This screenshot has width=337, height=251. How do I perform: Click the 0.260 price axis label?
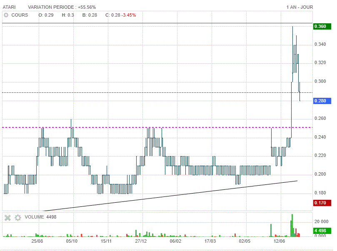pyautogui.click(x=320, y=119)
